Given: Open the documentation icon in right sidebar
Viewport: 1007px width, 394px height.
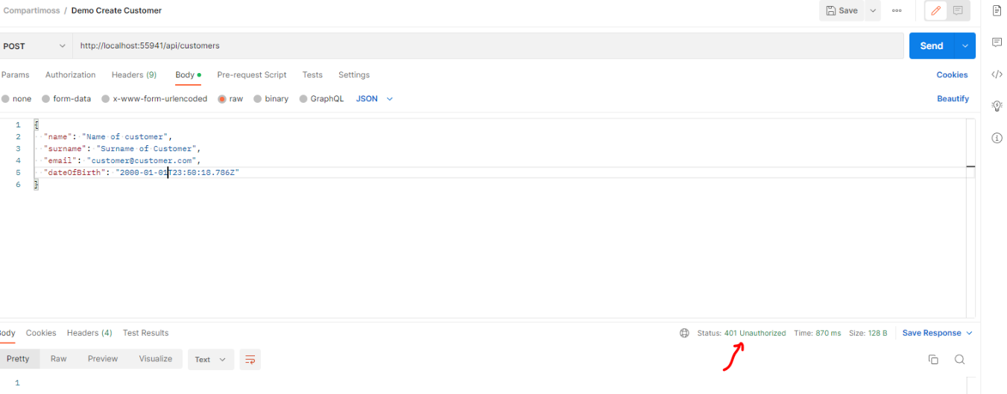Looking at the screenshot, I should 997,10.
